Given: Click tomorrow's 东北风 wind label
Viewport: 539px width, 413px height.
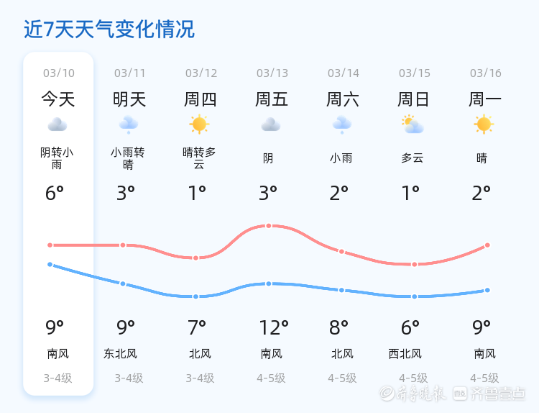Looking at the screenshot, I should point(120,354).
